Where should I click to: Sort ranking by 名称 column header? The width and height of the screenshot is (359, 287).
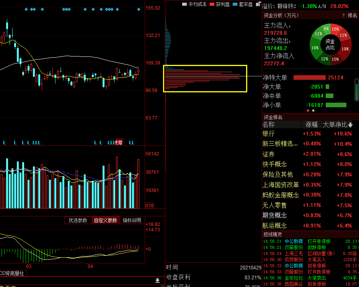click(x=269, y=125)
